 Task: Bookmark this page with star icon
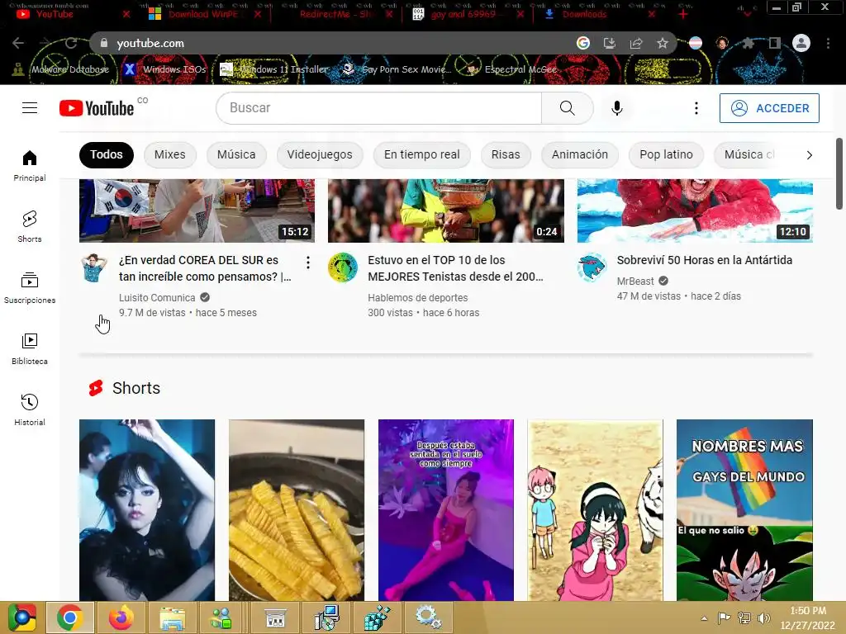coord(663,43)
